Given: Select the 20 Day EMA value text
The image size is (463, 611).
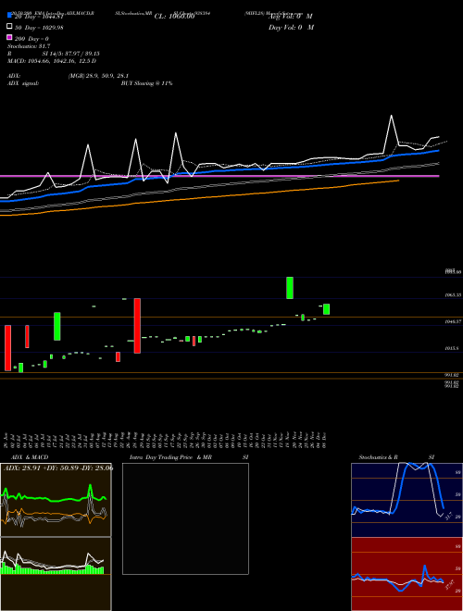Looking at the screenshot, I should (39, 17).
